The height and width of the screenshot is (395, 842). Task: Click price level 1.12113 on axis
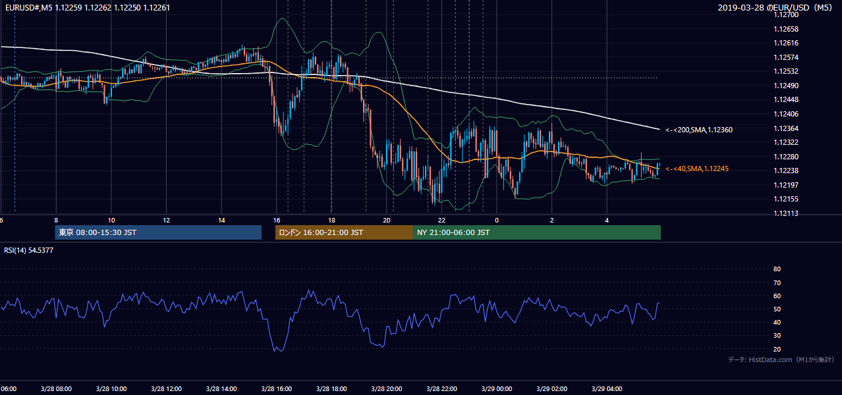(x=785, y=213)
